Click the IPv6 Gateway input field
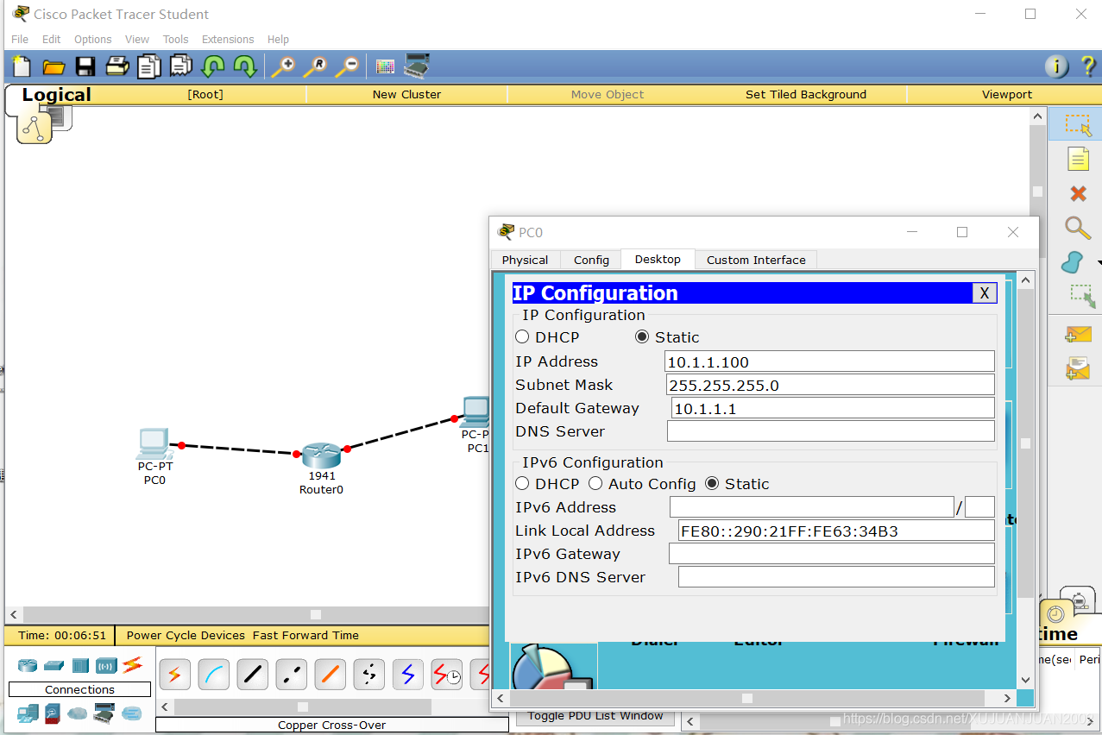 pyautogui.click(x=832, y=554)
